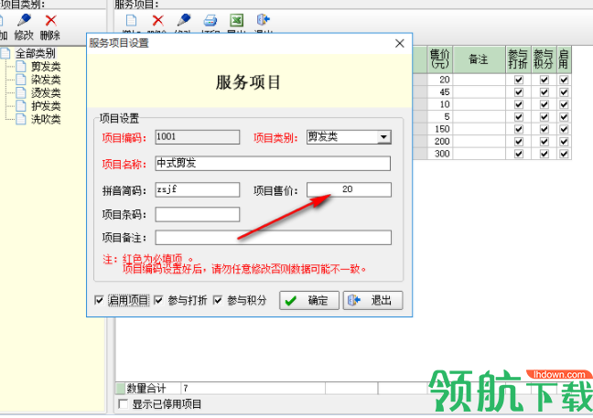Click the new-document add icon in service toolbar
The width and height of the screenshot is (593, 418).
[131, 20]
